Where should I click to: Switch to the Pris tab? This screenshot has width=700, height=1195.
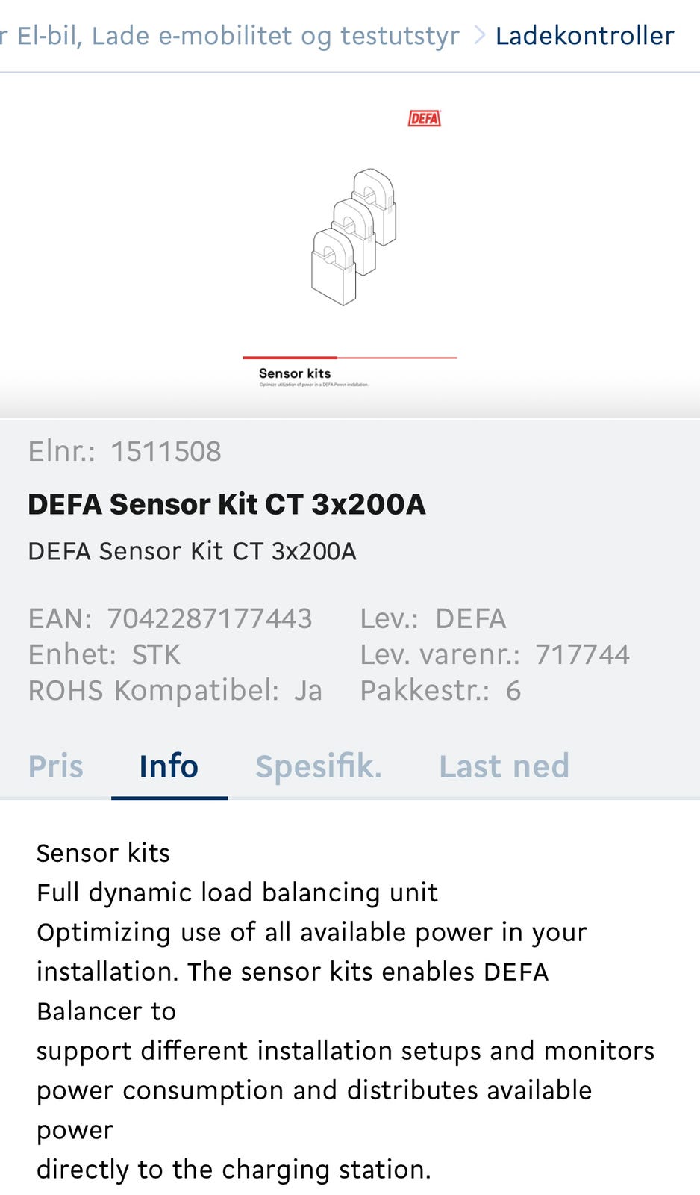point(56,766)
